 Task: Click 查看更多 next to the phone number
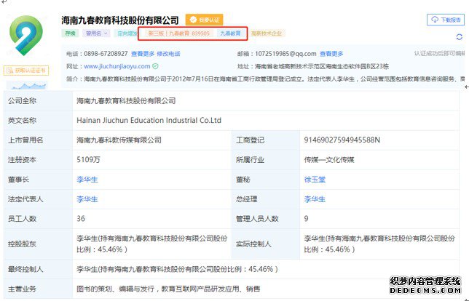click(143, 54)
